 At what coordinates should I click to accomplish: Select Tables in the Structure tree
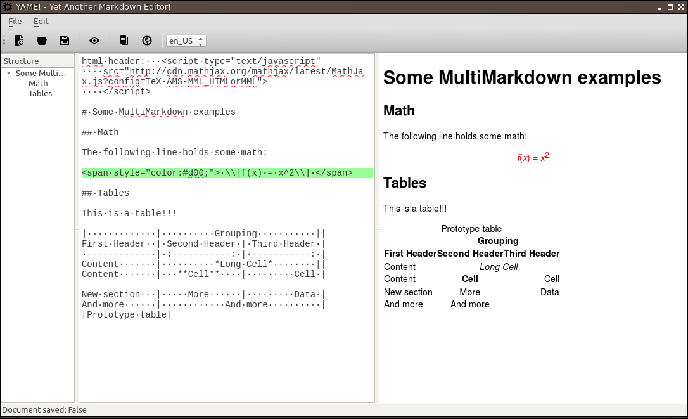41,94
